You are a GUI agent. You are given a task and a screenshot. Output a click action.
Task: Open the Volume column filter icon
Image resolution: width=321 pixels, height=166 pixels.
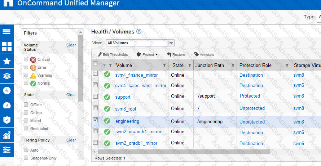(164, 66)
